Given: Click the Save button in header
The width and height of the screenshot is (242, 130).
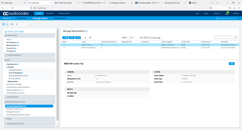Looking at the screenshot, I should 198,14.
